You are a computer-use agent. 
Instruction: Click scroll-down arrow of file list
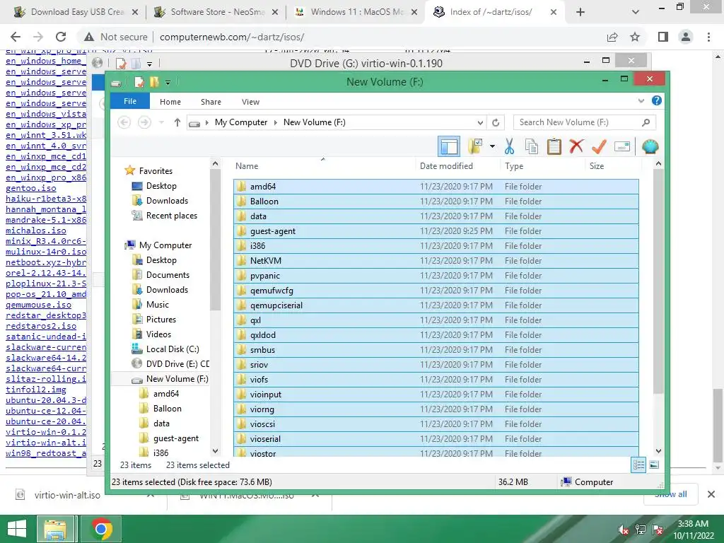(658, 451)
